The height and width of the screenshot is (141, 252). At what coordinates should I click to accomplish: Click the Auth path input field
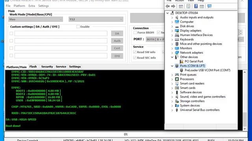coord(61,41)
